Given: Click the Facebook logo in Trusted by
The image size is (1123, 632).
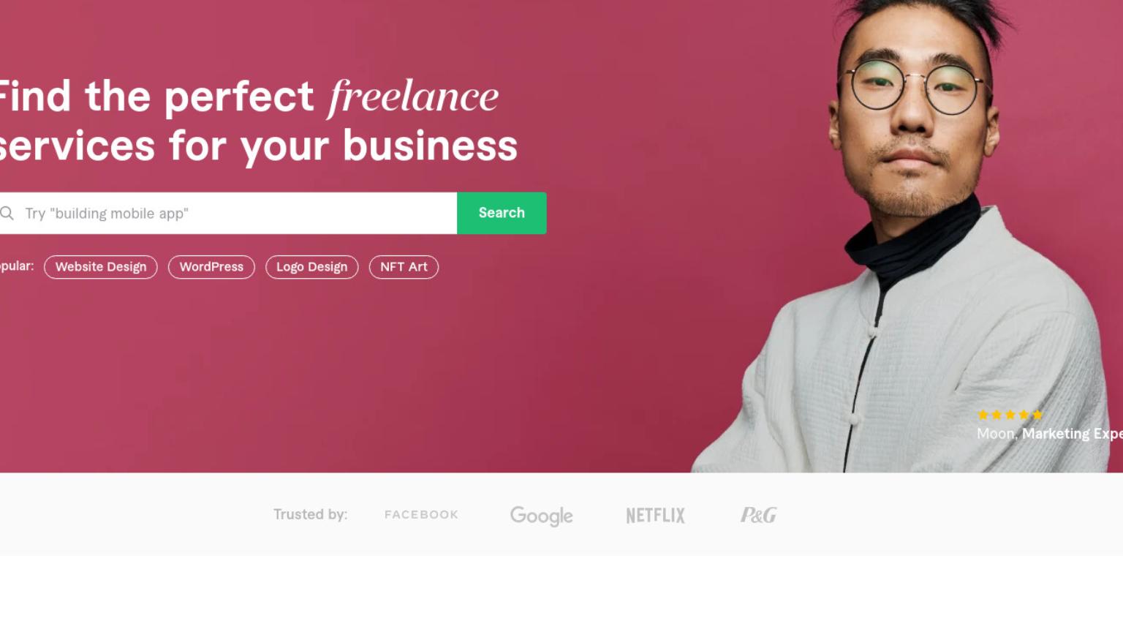Looking at the screenshot, I should (421, 515).
